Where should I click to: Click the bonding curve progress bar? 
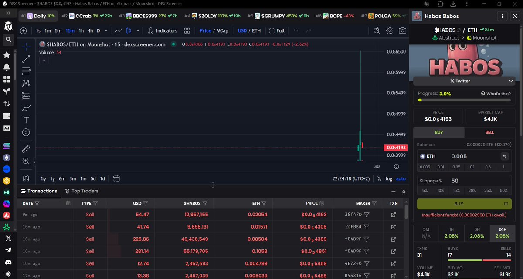(x=464, y=100)
